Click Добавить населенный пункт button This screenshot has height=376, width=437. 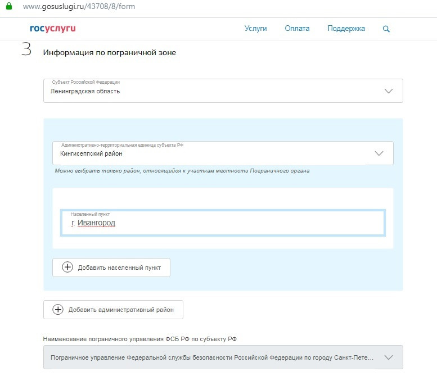(x=111, y=268)
